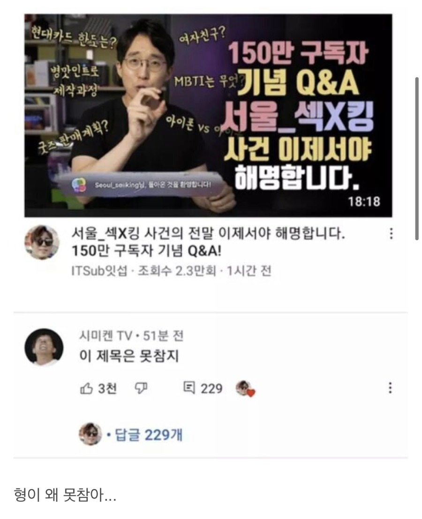Open the ITSub video thumbnail
The height and width of the screenshot is (519, 422).
point(208,116)
